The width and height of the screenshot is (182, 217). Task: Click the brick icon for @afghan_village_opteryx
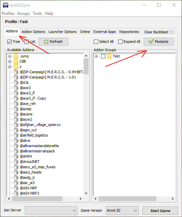click(16, 125)
